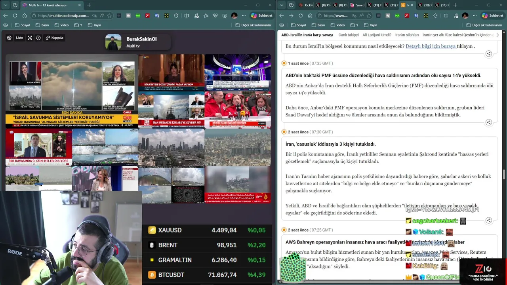Image resolution: width=507 pixels, height=285 pixels.
Task: Open ABD-İsrail'in İran'a karşı savaşı heading
Action: 307,35
